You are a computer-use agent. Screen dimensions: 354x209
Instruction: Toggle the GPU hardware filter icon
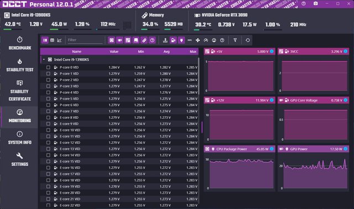[x=119, y=40]
